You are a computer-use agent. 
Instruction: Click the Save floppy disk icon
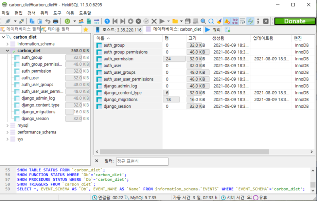coord(188,21)
